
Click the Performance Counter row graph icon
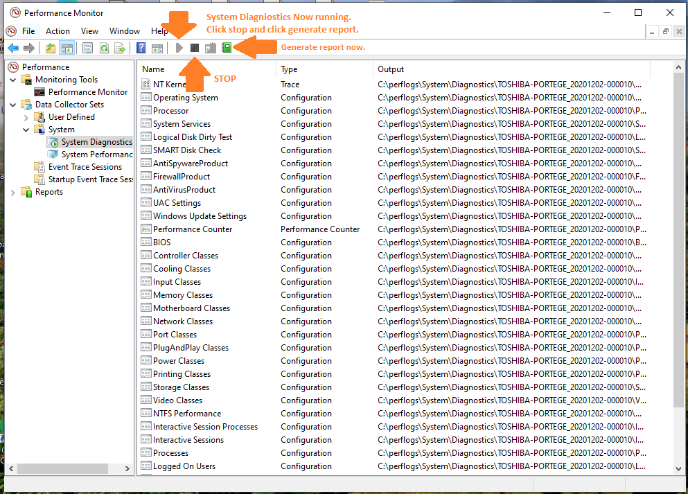[x=146, y=229]
